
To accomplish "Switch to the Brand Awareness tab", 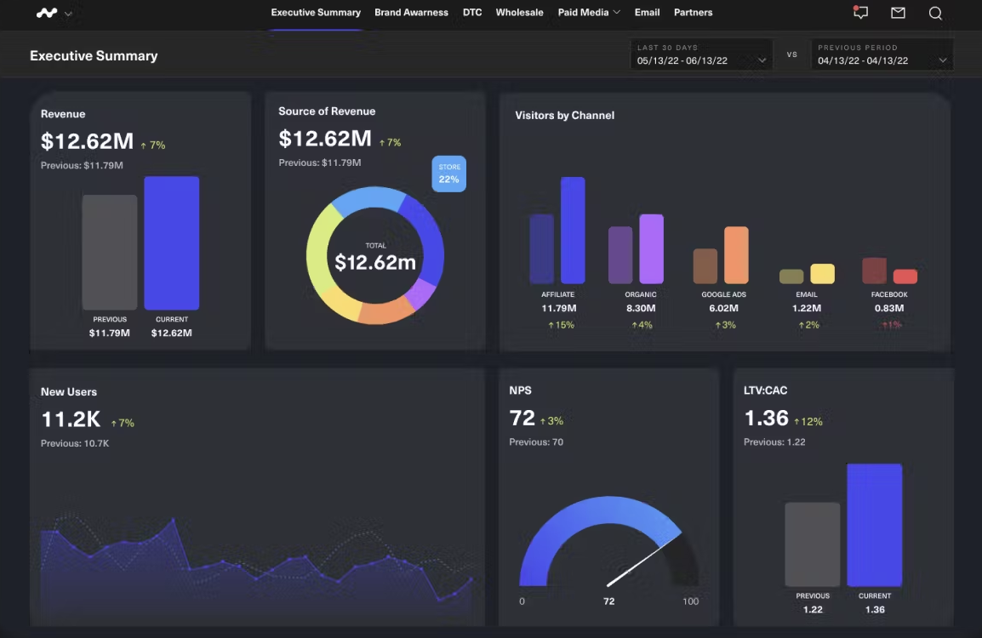I will click(x=411, y=13).
